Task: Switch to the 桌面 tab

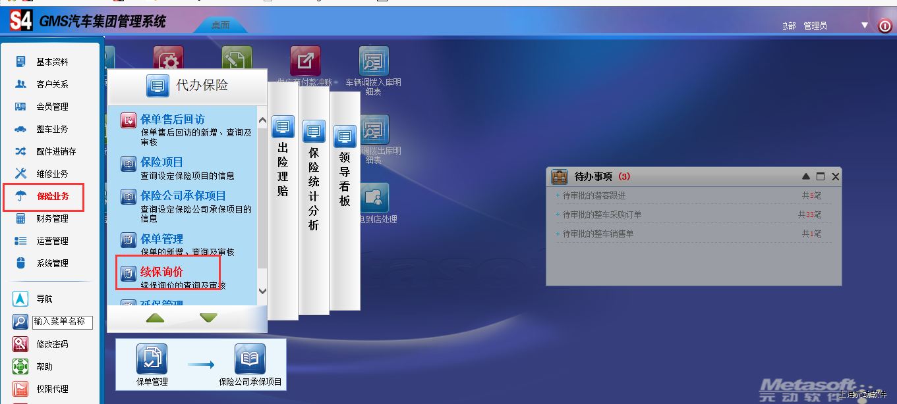Action: (x=221, y=25)
